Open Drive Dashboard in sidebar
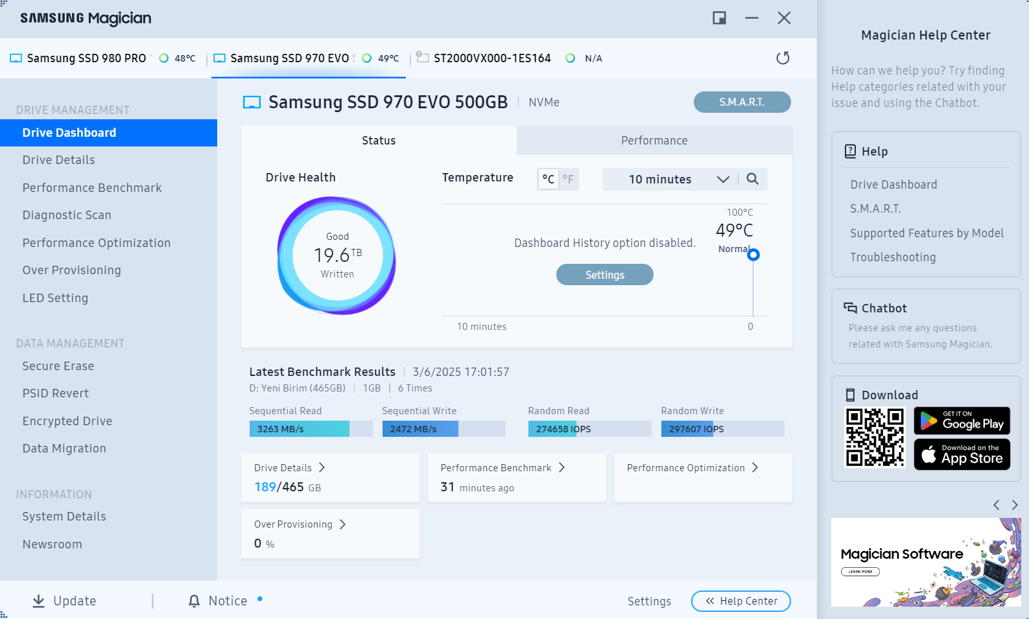 click(108, 133)
